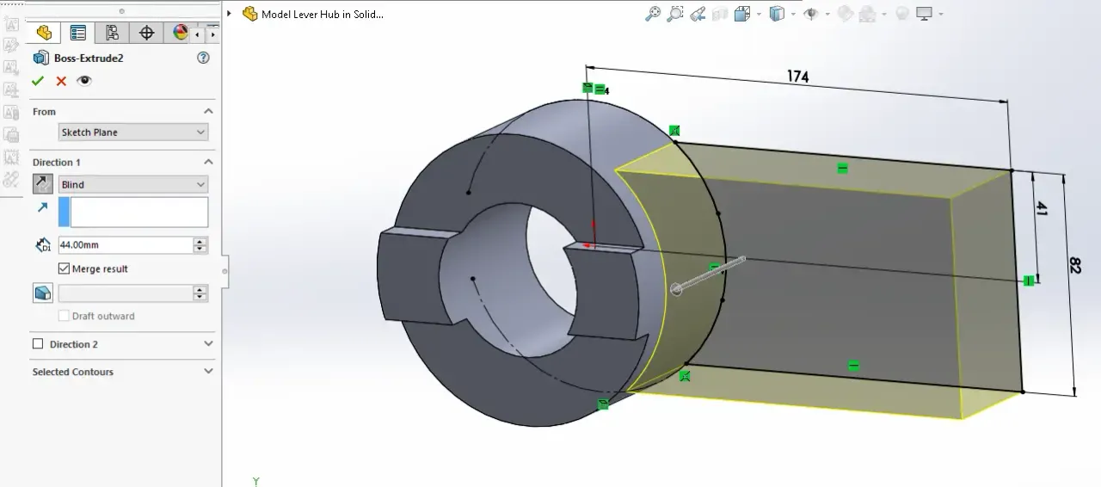This screenshot has width=1101, height=487.
Task: Click the panel collapse handle on the divider
Action: [225, 271]
